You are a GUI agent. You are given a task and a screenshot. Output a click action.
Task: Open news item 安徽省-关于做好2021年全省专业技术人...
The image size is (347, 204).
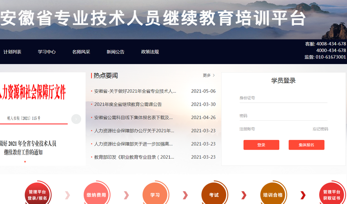click(135, 91)
